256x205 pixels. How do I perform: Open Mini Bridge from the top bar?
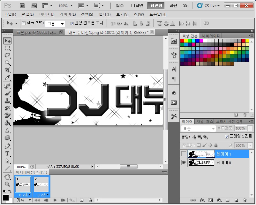(x=34, y=6)
